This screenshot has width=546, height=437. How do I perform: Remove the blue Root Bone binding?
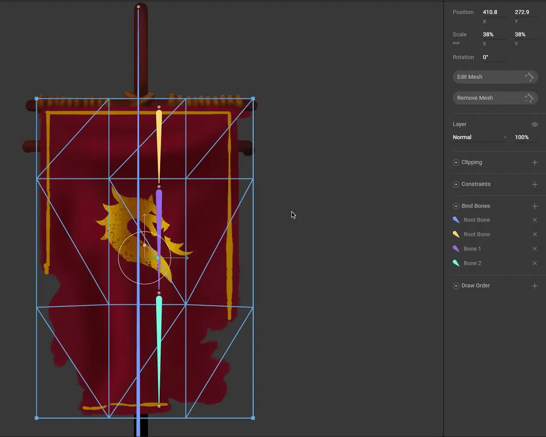535,220
